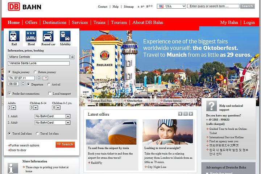
Task: Select Travel 1st class
Action: [37, 133]
